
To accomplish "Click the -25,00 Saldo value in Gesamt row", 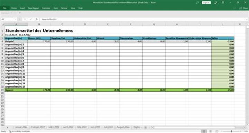I will click(x=223, y=90).
